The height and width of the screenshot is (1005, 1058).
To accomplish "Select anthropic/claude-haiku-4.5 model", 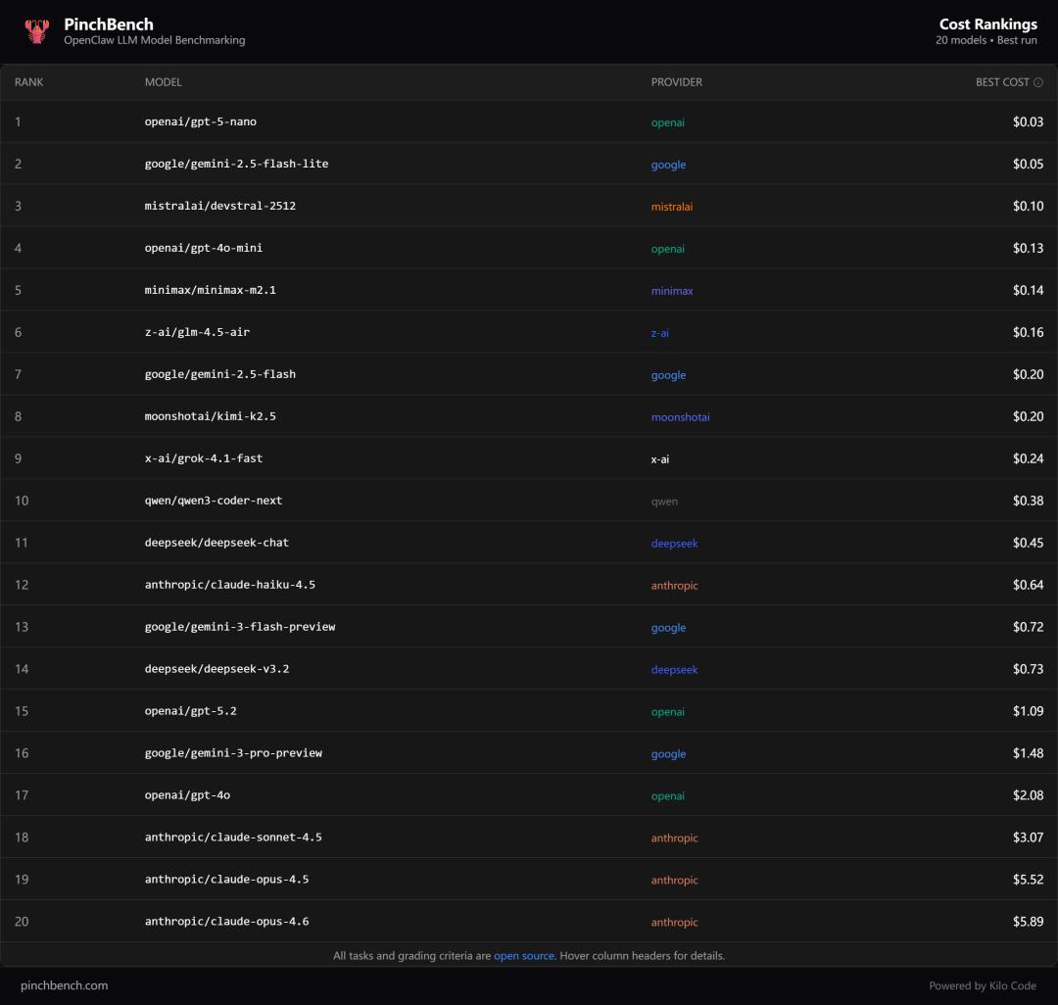I will (229, 585).
